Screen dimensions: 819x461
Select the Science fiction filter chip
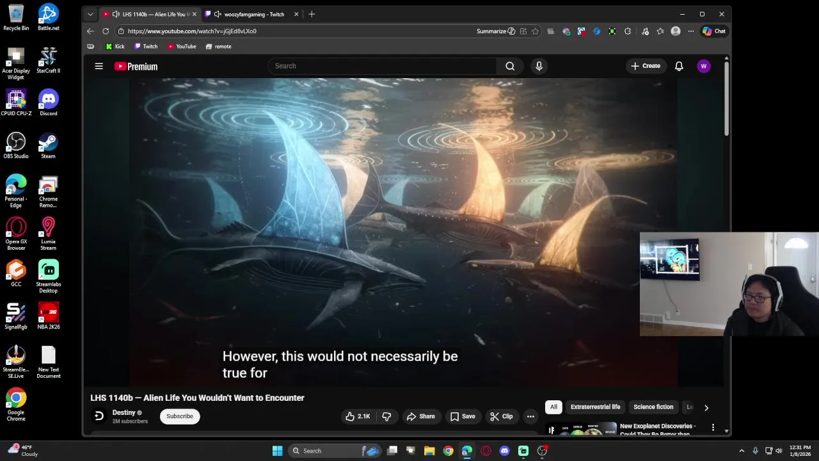653,407
